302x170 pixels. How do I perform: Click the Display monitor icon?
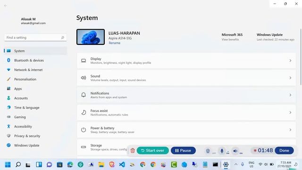(84, 61)
